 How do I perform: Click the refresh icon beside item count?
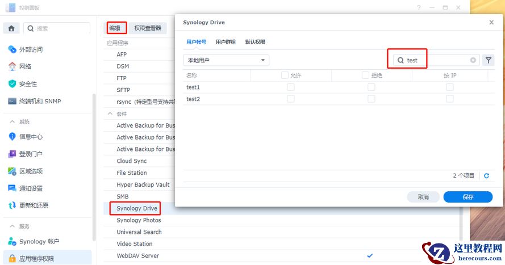(486, 175)
